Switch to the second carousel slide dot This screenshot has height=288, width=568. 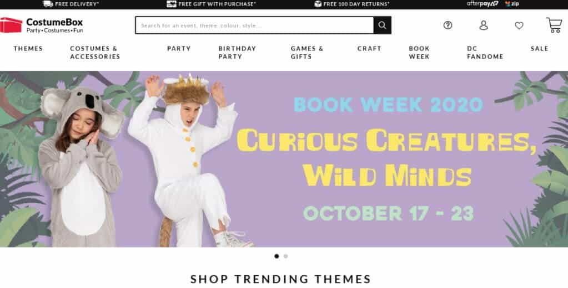click(286, 256)
